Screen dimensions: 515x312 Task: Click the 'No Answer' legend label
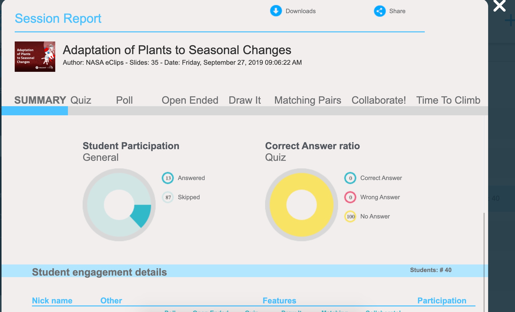pos(375,216)
